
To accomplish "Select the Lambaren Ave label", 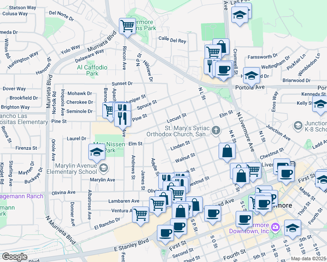I will (x=124, y=201).
